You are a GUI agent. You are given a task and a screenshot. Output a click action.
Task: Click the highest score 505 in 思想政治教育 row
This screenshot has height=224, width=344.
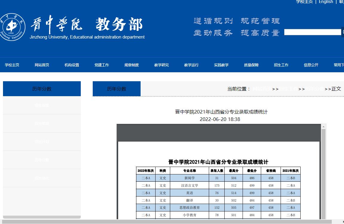[x=234, y=208]
